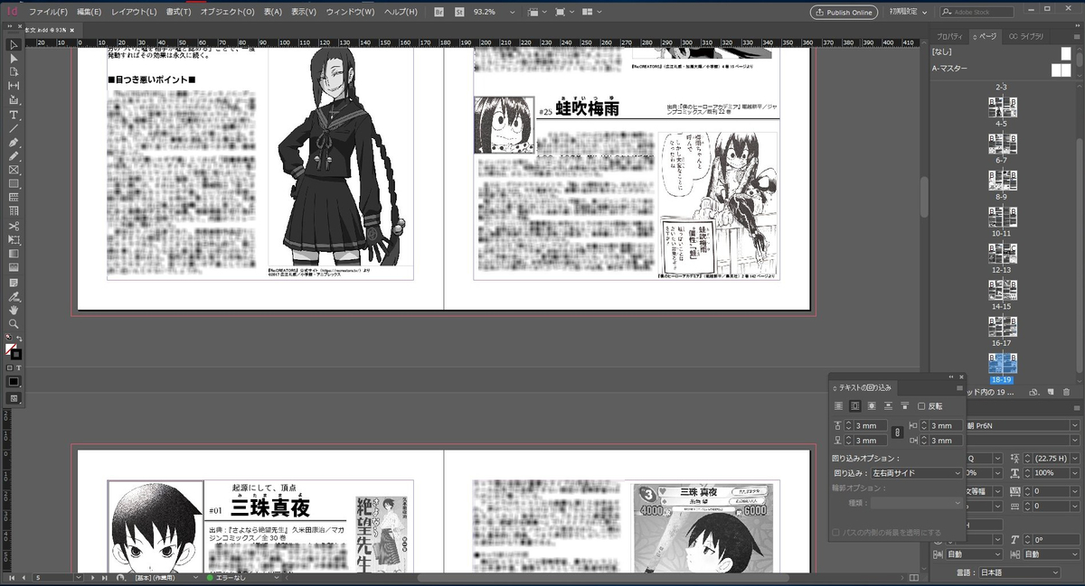Select spread 10-11 thumbnail
This screenshot has height=586, width=1085.
1002,219
